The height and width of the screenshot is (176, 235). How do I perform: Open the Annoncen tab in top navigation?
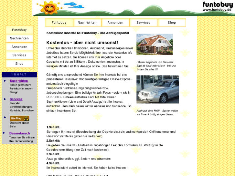(115, 23)
